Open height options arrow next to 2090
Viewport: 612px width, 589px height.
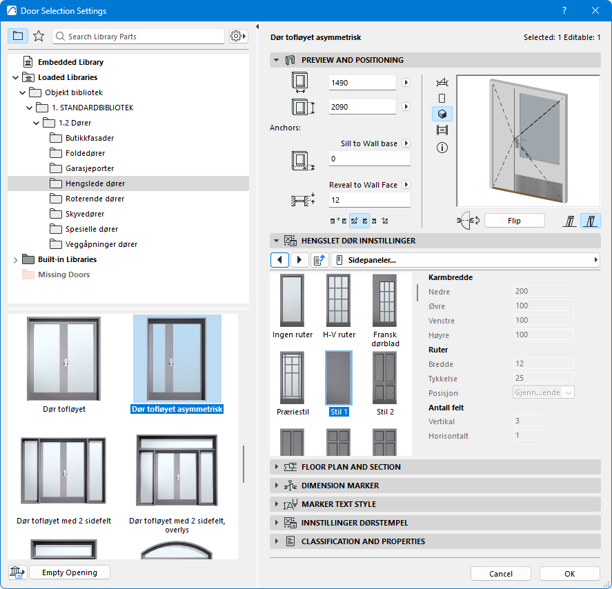[x=406, y=106]
